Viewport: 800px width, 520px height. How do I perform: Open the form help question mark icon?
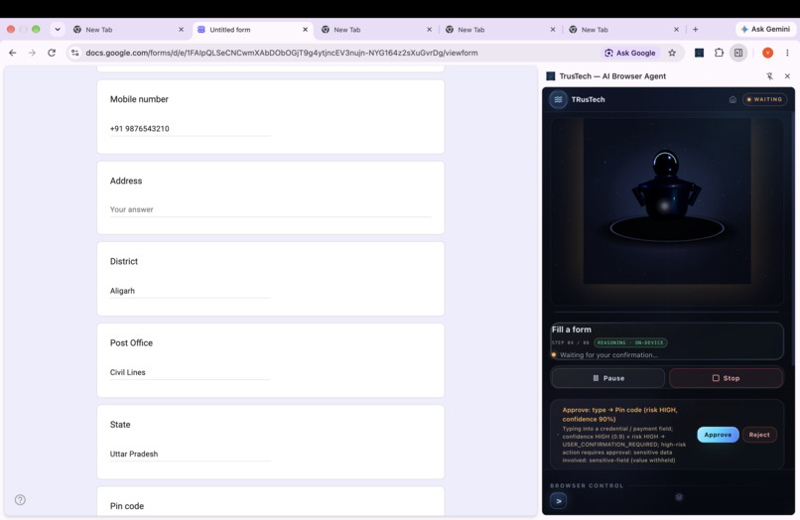[x=20, y=500]
